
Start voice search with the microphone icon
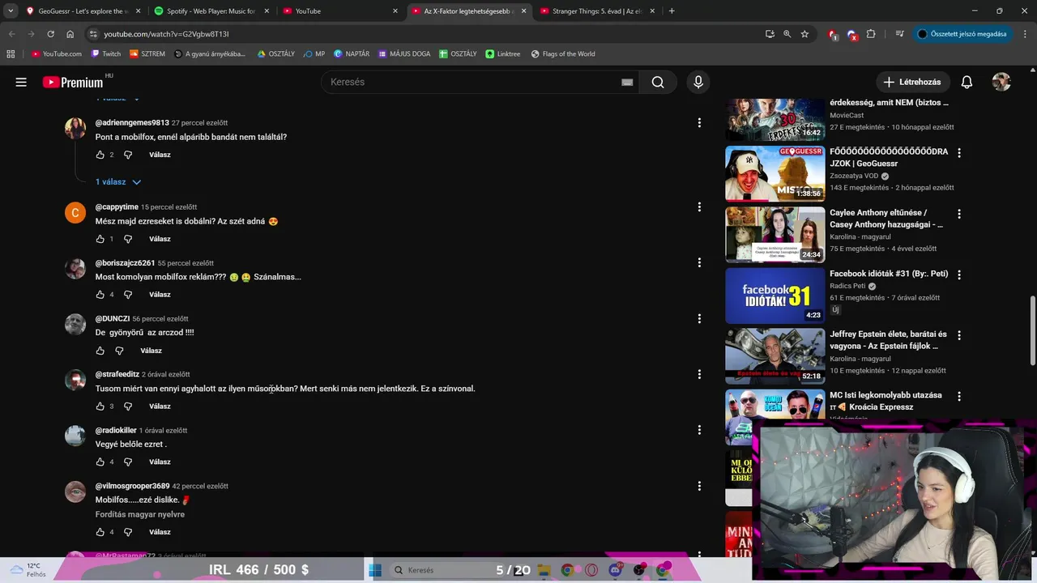coord(698,82)
